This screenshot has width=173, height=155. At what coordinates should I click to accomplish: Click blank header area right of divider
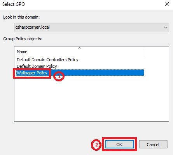(x=156, y=52)
